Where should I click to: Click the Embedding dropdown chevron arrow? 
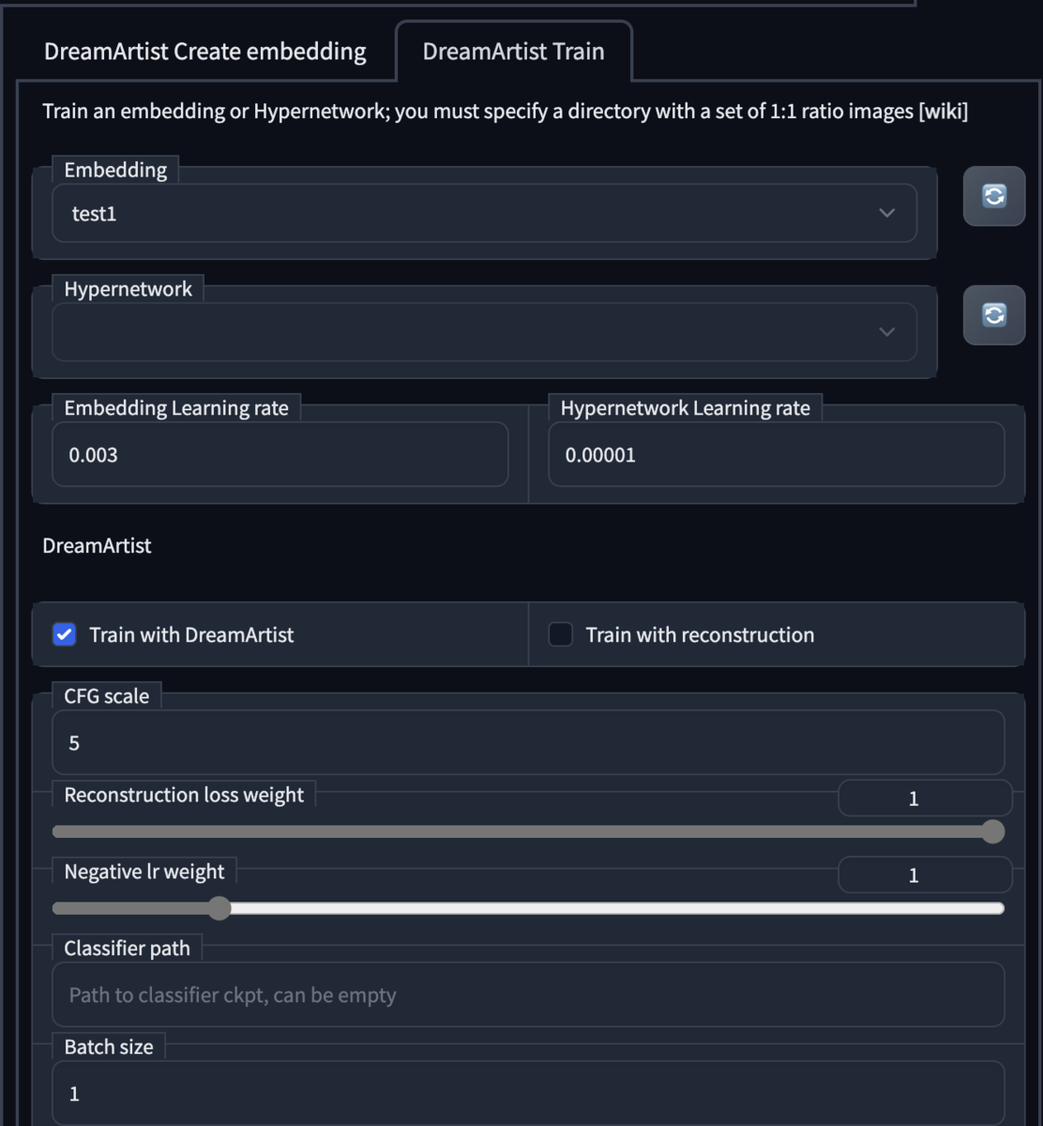[x=886, y=213]
